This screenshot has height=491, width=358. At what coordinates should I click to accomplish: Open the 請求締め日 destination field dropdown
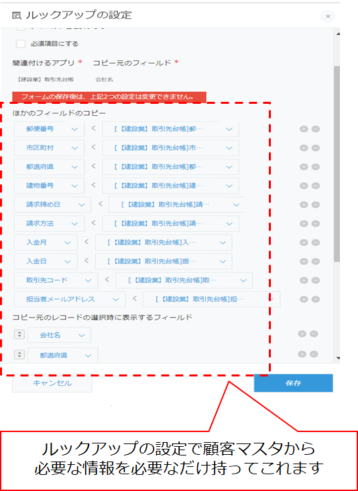[53, 205]
